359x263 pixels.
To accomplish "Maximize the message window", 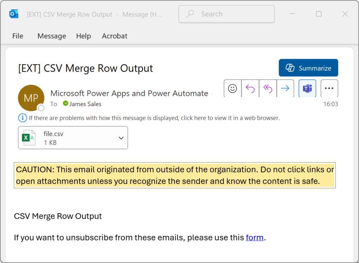I will tap(318, 14).
